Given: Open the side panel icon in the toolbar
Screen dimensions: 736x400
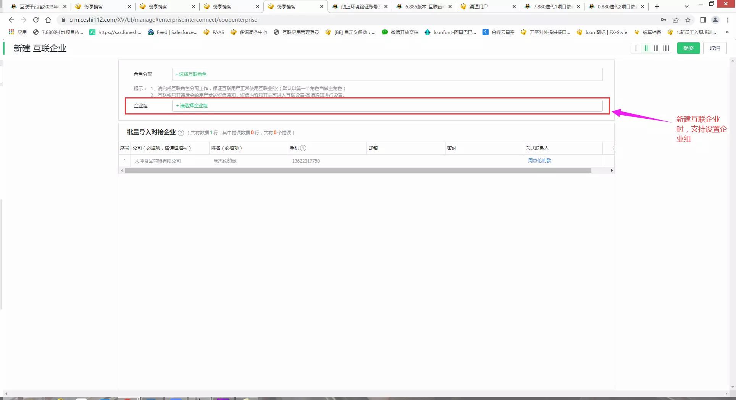Looking at the screenshot, I should (702, 20).
